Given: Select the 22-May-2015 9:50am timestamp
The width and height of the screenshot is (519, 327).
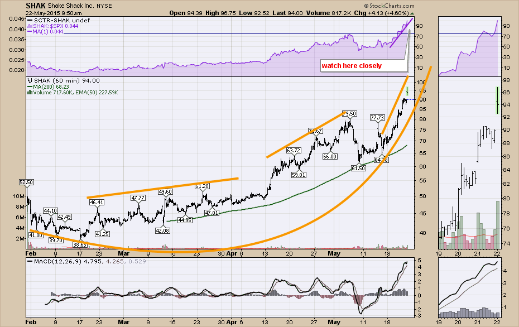Looking at the screenshot, I should click(54, 13).
